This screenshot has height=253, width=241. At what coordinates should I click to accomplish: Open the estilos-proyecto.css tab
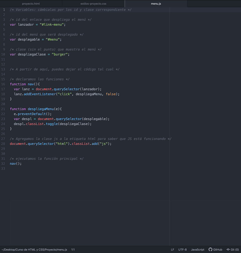point(93,4)
